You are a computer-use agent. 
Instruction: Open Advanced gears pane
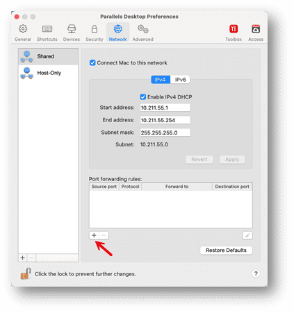coord(142,33)
